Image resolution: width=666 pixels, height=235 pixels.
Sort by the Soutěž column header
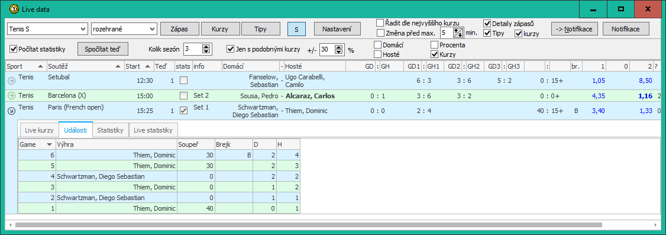click(85, 66)
